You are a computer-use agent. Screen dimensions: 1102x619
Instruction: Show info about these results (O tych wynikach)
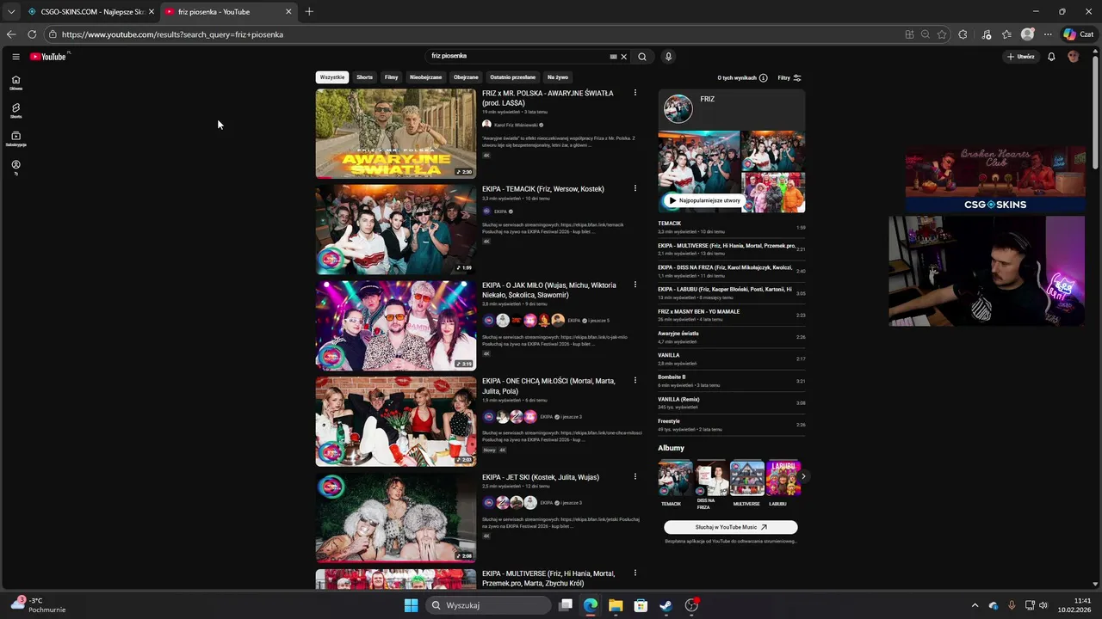[x=742, y=77]
